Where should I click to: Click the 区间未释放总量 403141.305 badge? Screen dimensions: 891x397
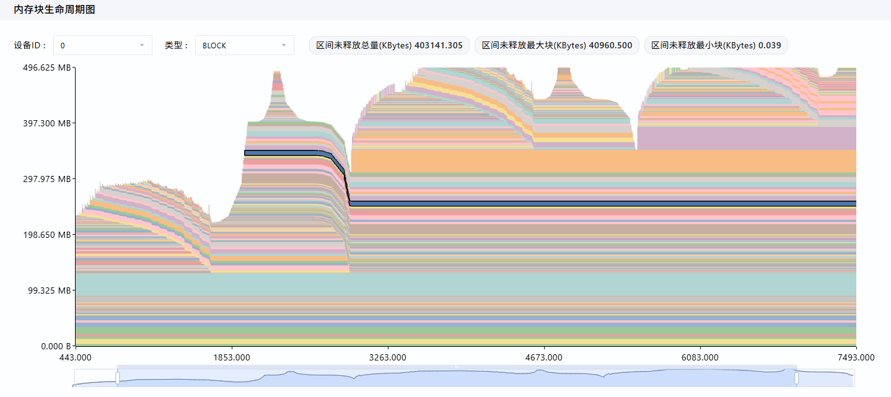pyautogui.click(x=389, y=45)
